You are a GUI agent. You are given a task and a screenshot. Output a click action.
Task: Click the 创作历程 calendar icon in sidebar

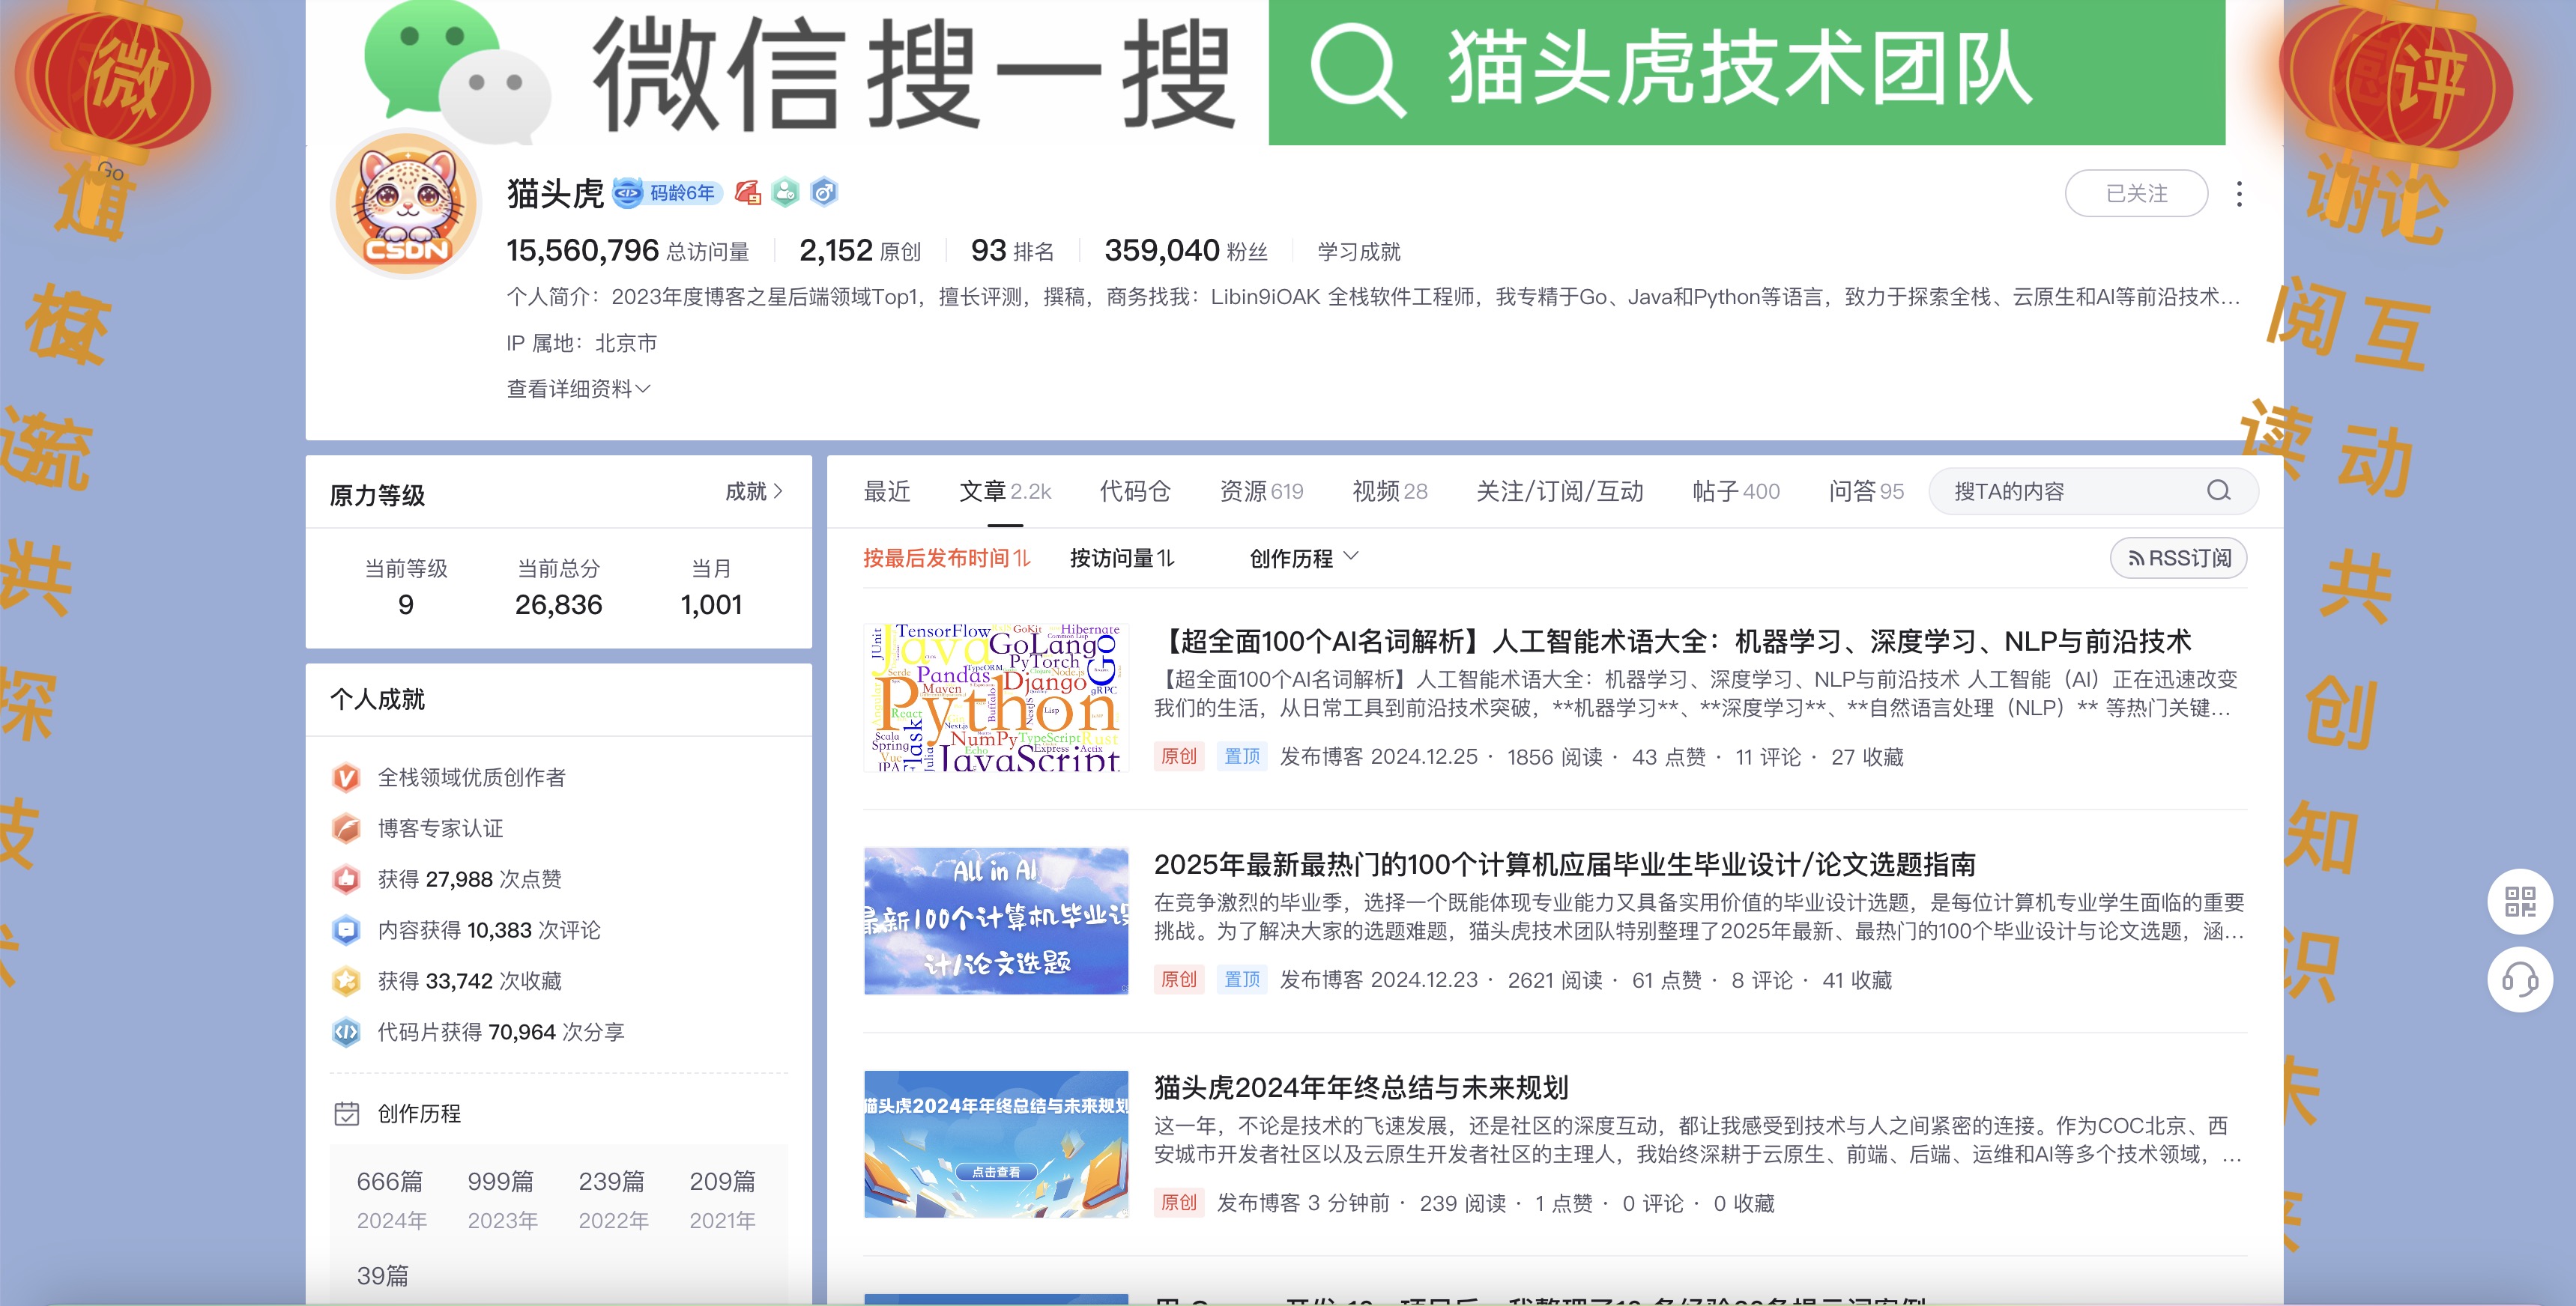pos(346,1113)
